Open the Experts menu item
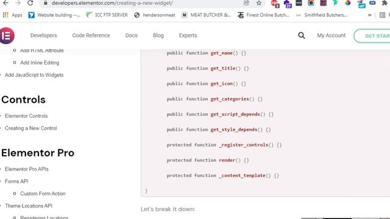Viewport: 390px width, 219px height. [188, 35]
